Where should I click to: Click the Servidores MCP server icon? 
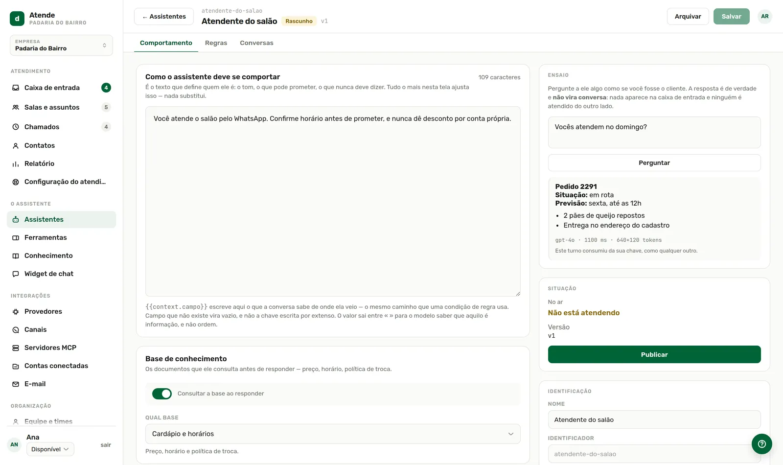point(16,348)
